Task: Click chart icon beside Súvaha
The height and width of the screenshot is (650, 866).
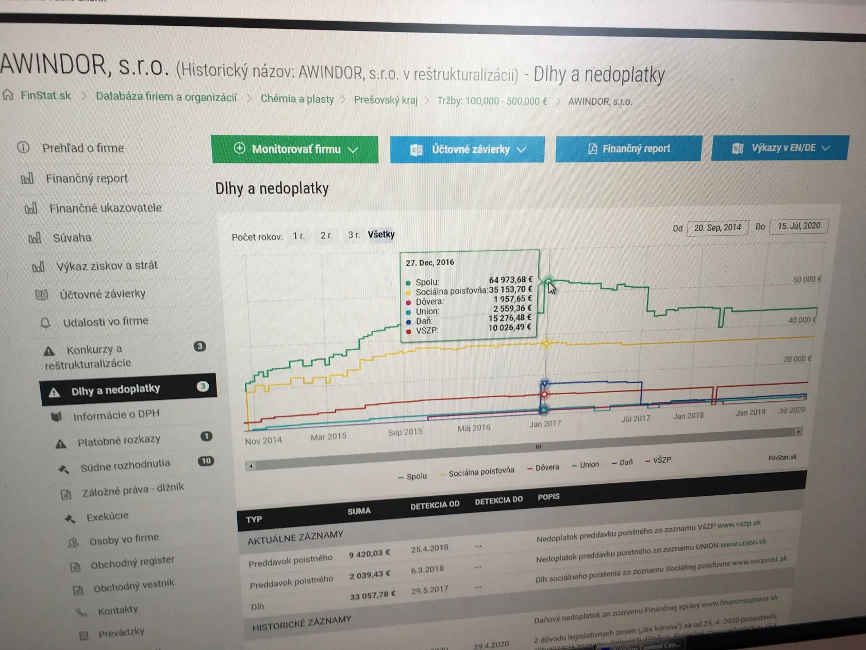Action: click(35, 238)
